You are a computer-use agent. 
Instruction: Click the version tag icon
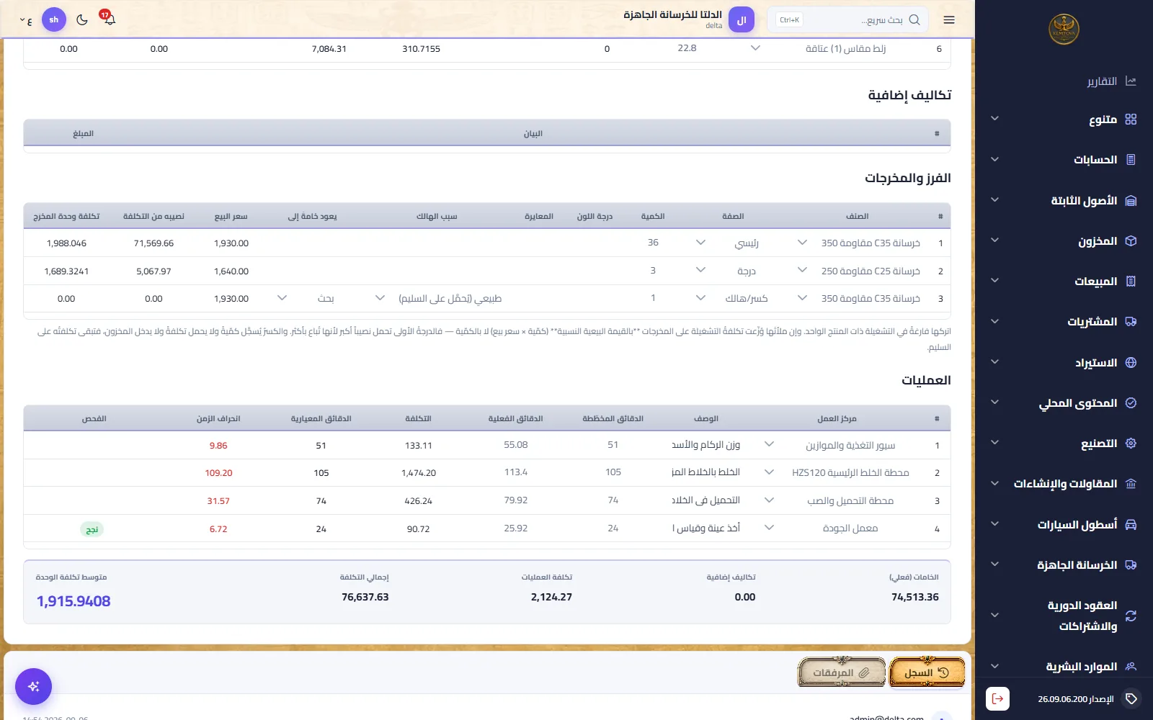pyautogui.click(x=1131, y=698)
